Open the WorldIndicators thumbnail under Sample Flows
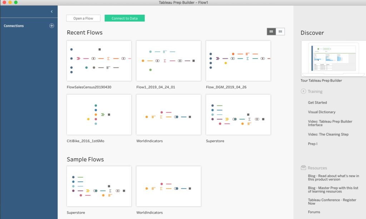This screenshot has height=219, width=366. tap(169, 186)
